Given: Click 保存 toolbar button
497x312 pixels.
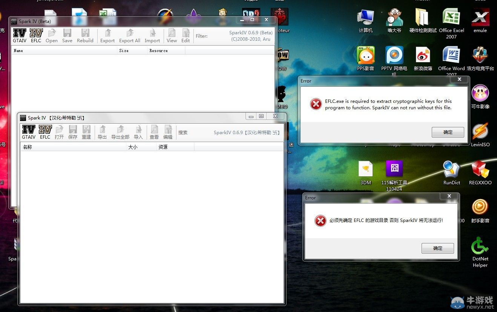Looking at the screenshot, I should (73, 132).
